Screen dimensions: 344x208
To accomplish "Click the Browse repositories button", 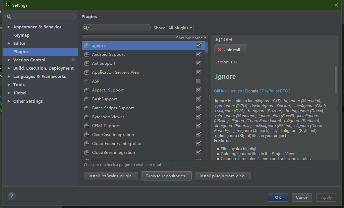I will click(x=167, y=176).
